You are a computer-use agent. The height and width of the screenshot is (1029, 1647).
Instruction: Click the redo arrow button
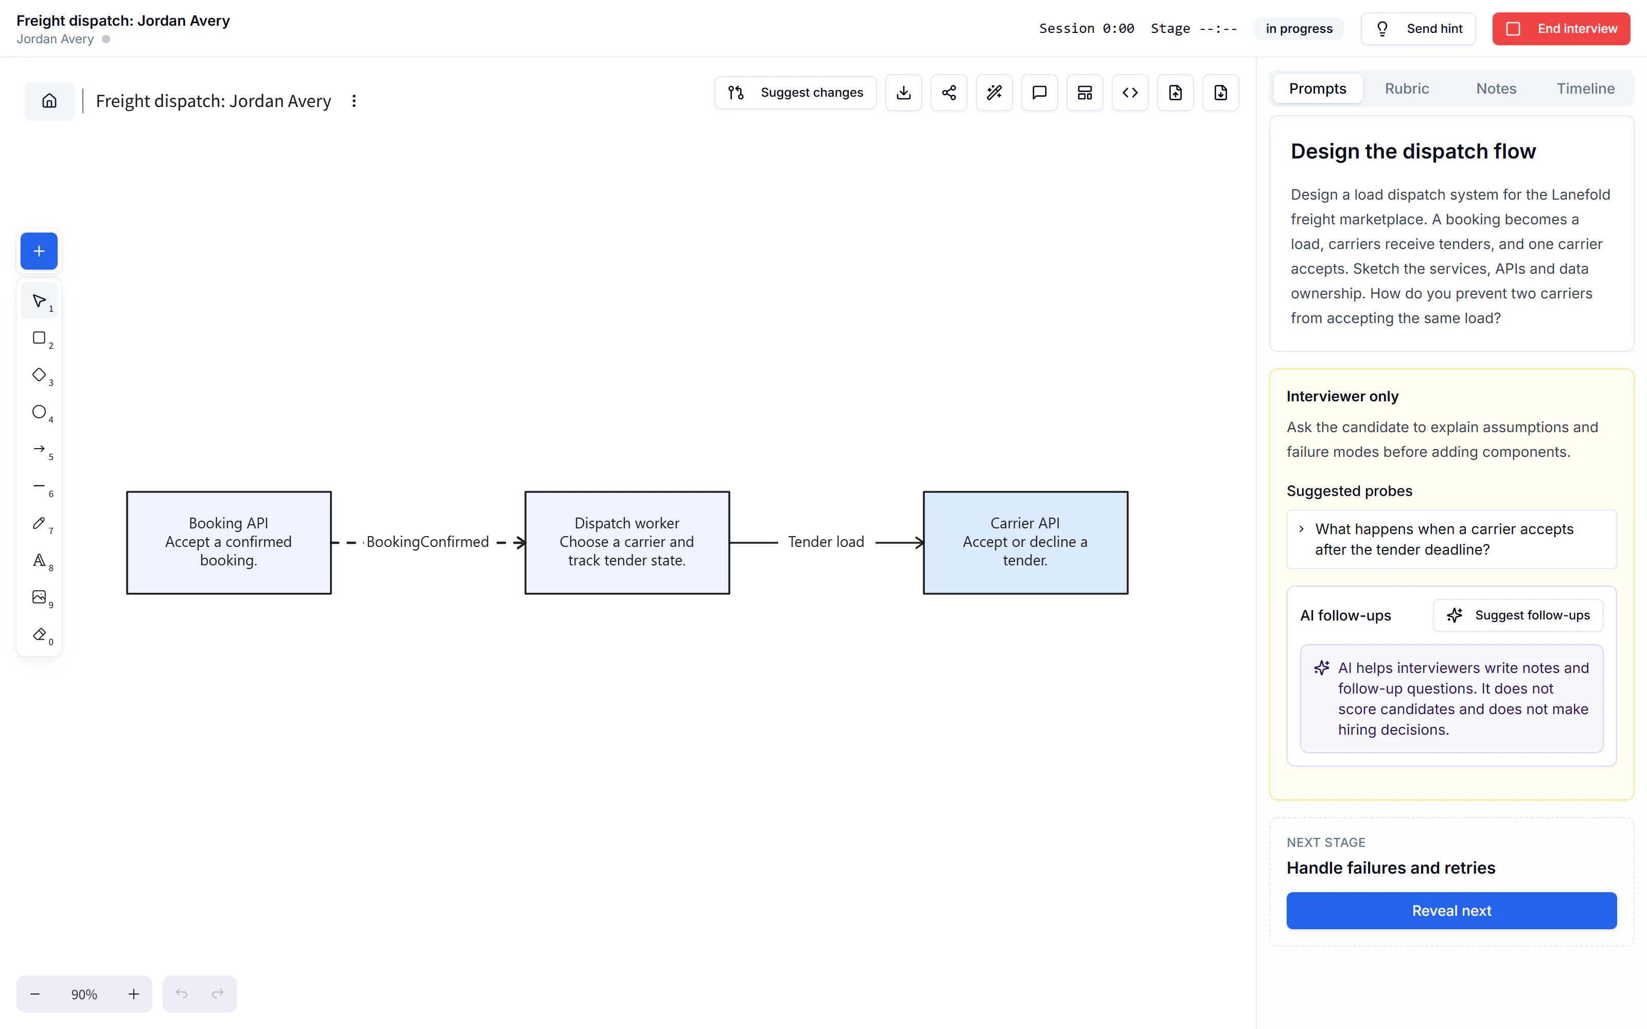(x=218, y=995)
